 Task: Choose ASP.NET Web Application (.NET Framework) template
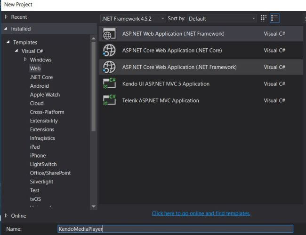(201, 34)
